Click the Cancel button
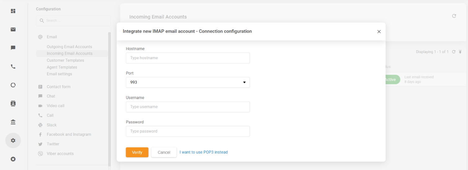Image resolution: width=468 pixels, height=170 pixels. [x=164, y=152]
